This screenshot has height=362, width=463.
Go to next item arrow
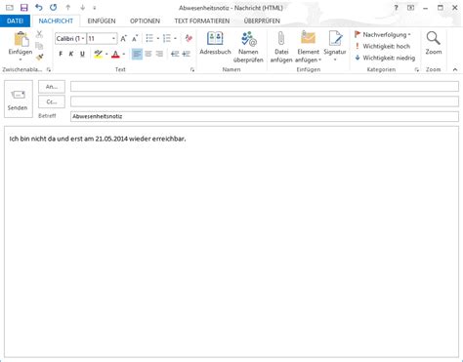[x=82, y=8]
